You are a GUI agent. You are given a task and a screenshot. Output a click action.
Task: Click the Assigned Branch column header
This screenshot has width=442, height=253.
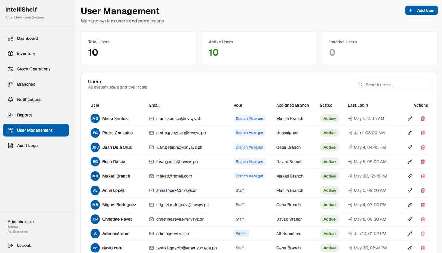(x=292, y=105)
